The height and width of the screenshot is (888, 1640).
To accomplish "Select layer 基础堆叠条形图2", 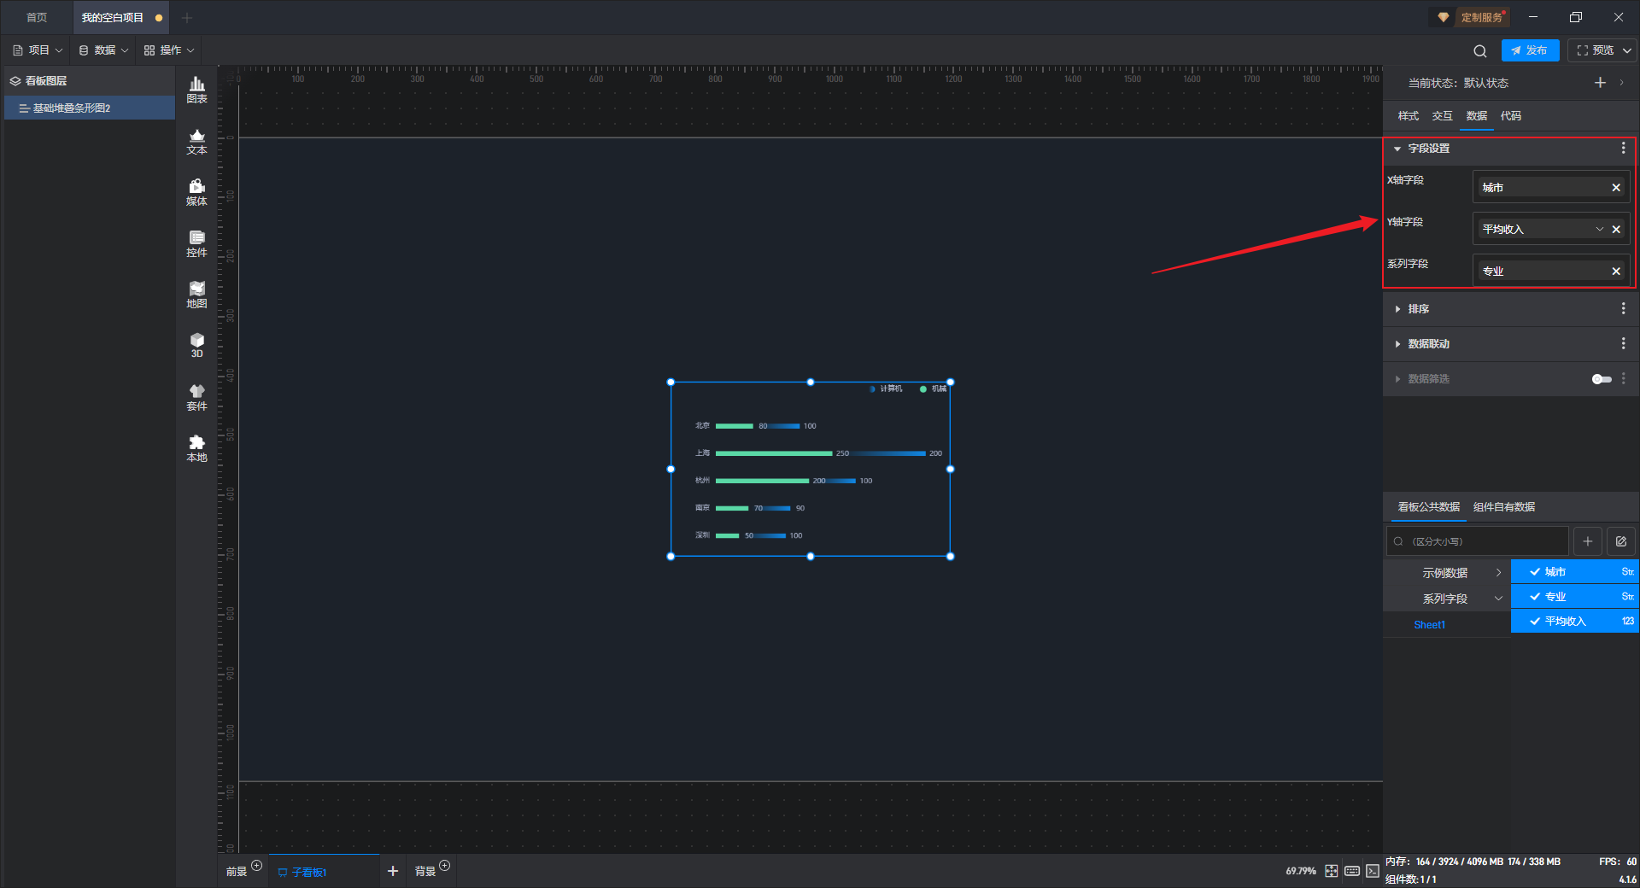I will [x=90, y=108].
